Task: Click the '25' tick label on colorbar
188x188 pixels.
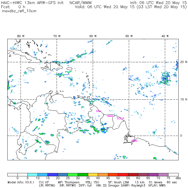Action: pyautogui.click(x=68, y=178)
